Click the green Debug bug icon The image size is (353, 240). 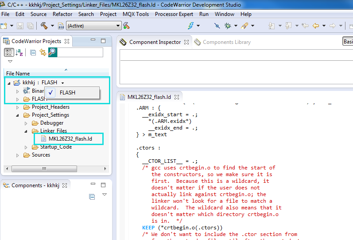[x=228, y=26]
